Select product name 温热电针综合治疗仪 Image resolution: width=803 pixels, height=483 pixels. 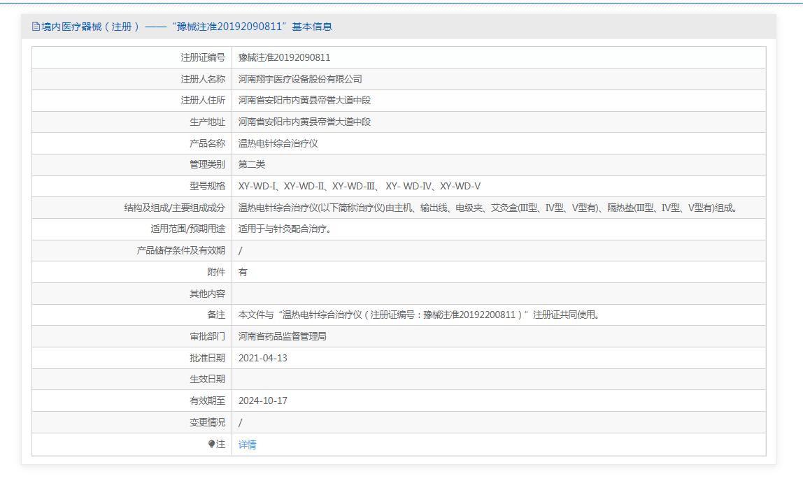[278, 143]
